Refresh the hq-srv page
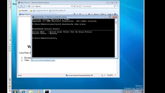The height and width of the screenshot is (93, 165). coord(75,6)
